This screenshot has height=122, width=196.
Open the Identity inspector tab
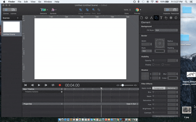[x=176, y=18]
